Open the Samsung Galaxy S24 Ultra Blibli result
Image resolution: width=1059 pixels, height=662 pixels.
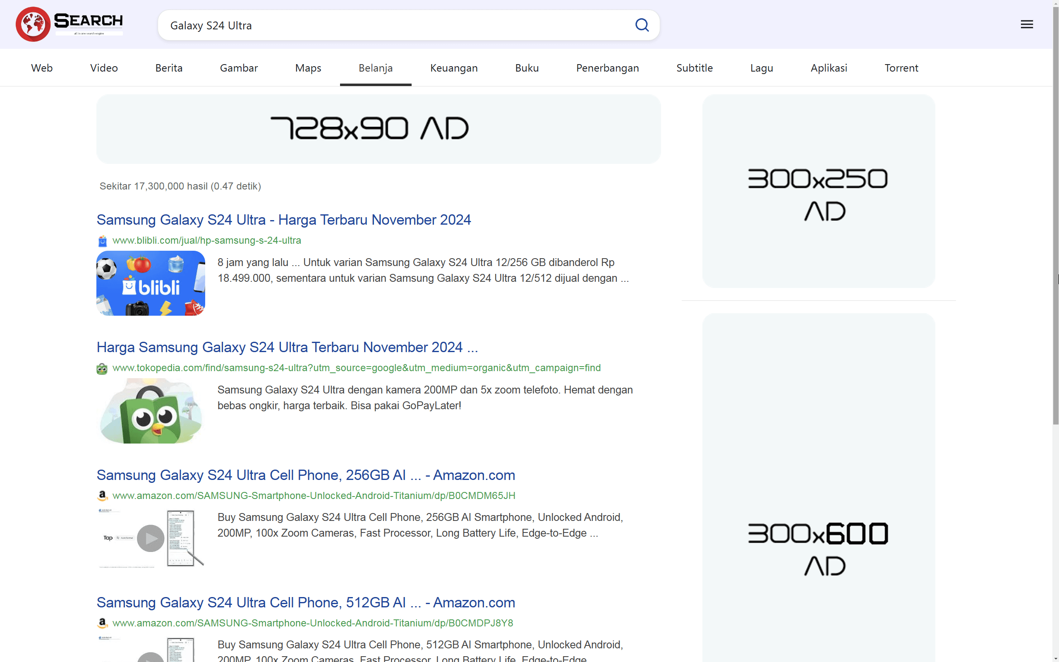tap(283, 219)
